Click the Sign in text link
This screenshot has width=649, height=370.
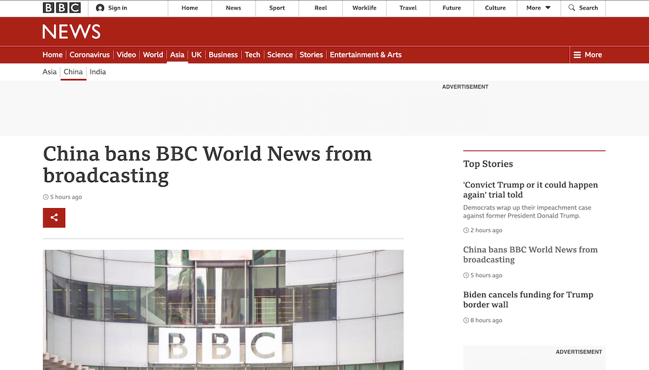[117, 8]
